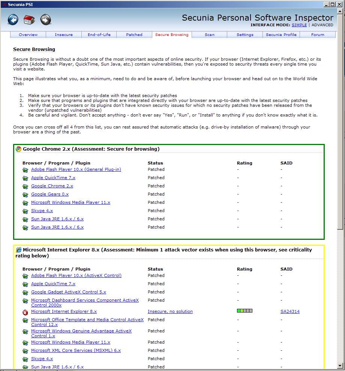
Task: Click the Internet Explorer icon in yellow section
Action: pyautogui.click(x=18, y=250)
